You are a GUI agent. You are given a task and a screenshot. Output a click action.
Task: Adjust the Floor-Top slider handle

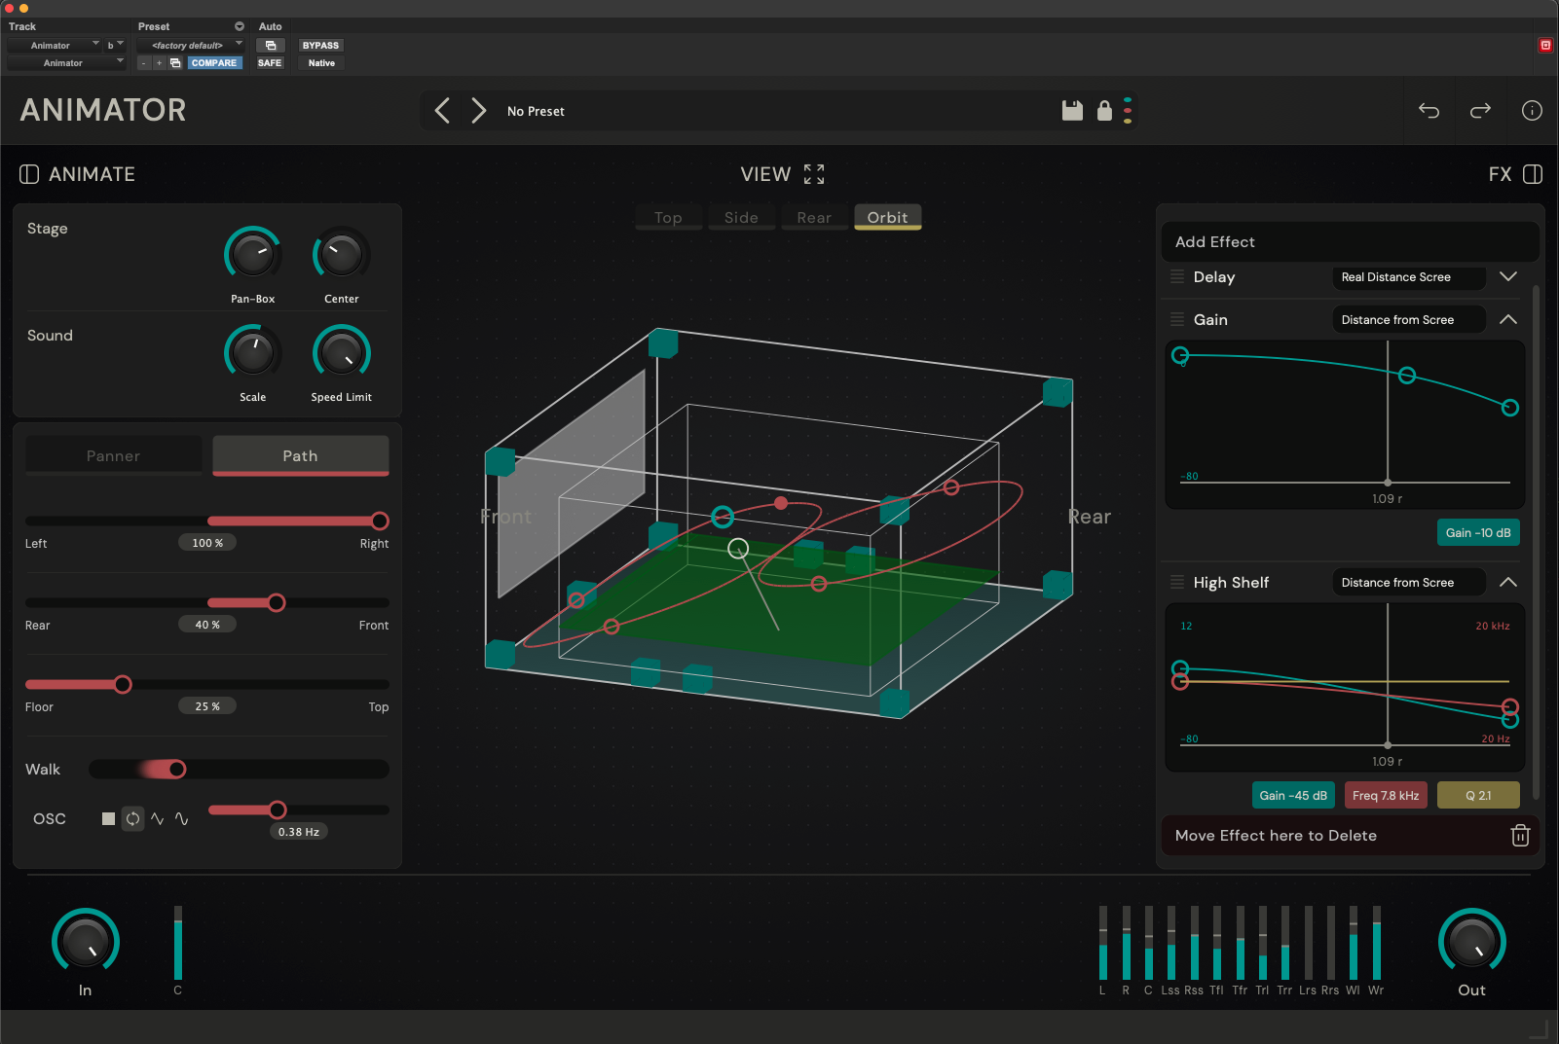(123, 685)
